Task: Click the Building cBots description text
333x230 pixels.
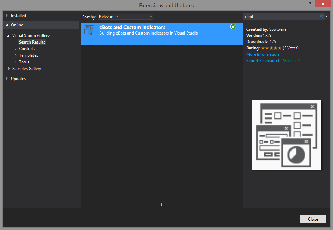Action: (149, 33)
